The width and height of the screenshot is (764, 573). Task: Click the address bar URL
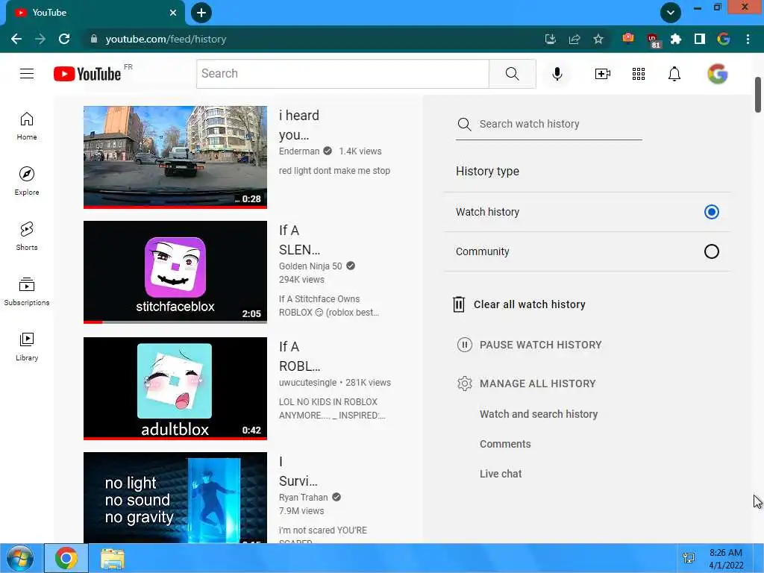coord(166,39)
